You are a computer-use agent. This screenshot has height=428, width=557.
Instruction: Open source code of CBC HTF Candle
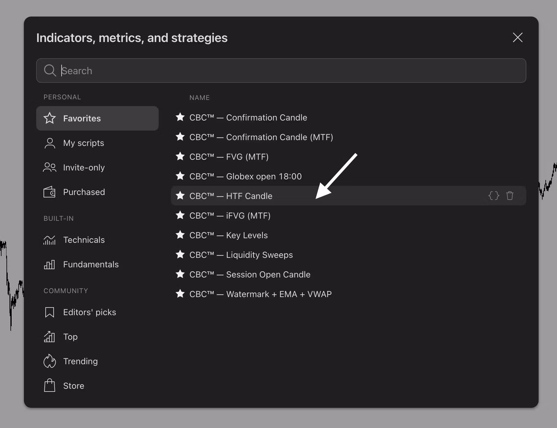click(x=494, y=196)
